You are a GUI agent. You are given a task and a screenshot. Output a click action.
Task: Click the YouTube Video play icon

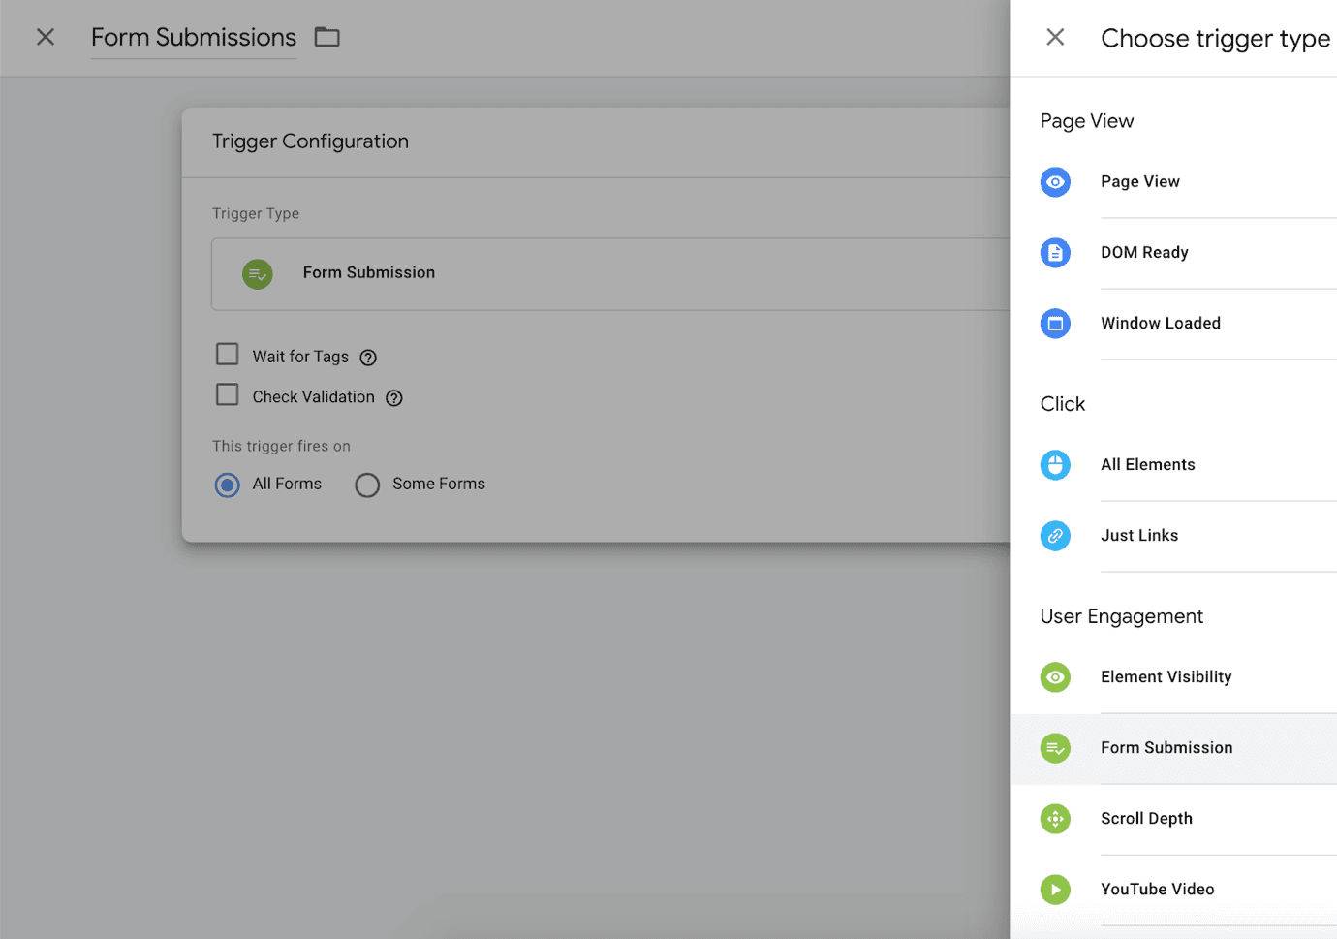tap(1055, 890)
